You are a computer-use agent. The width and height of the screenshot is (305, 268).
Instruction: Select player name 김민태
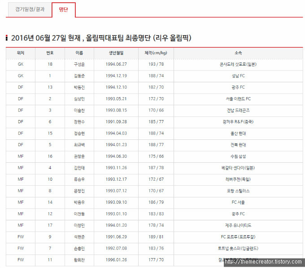pyautogui.click(x=79, y=168)
